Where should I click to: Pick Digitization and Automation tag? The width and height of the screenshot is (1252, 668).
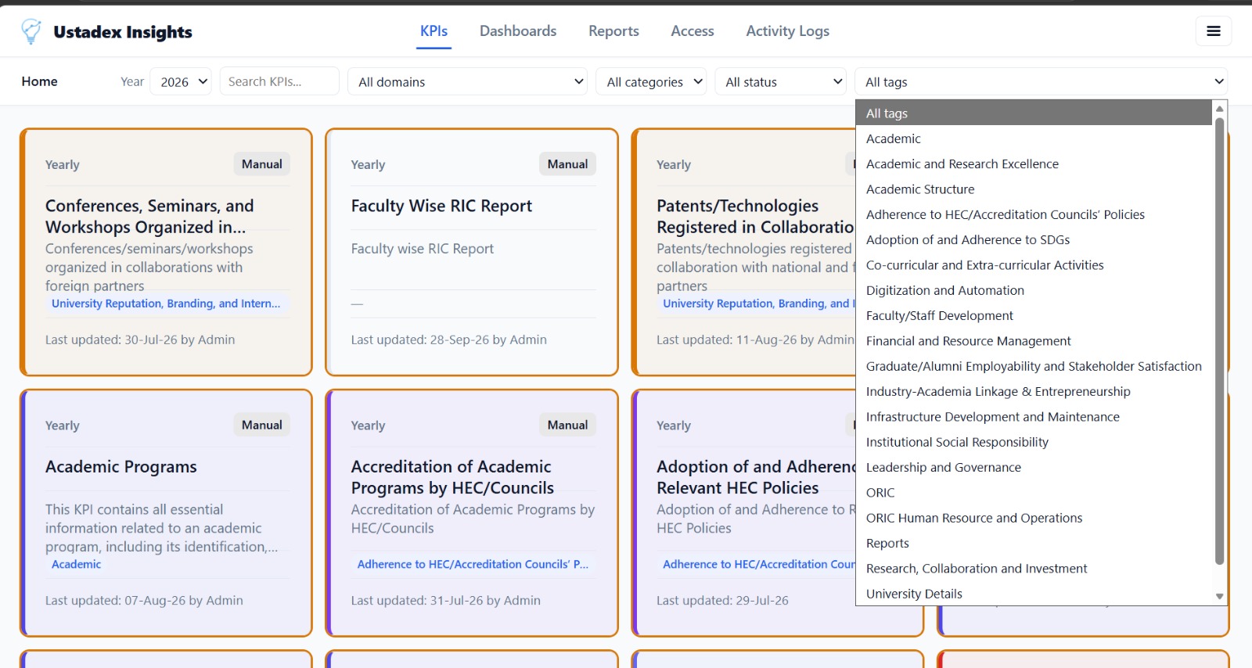pos(1034,290)
